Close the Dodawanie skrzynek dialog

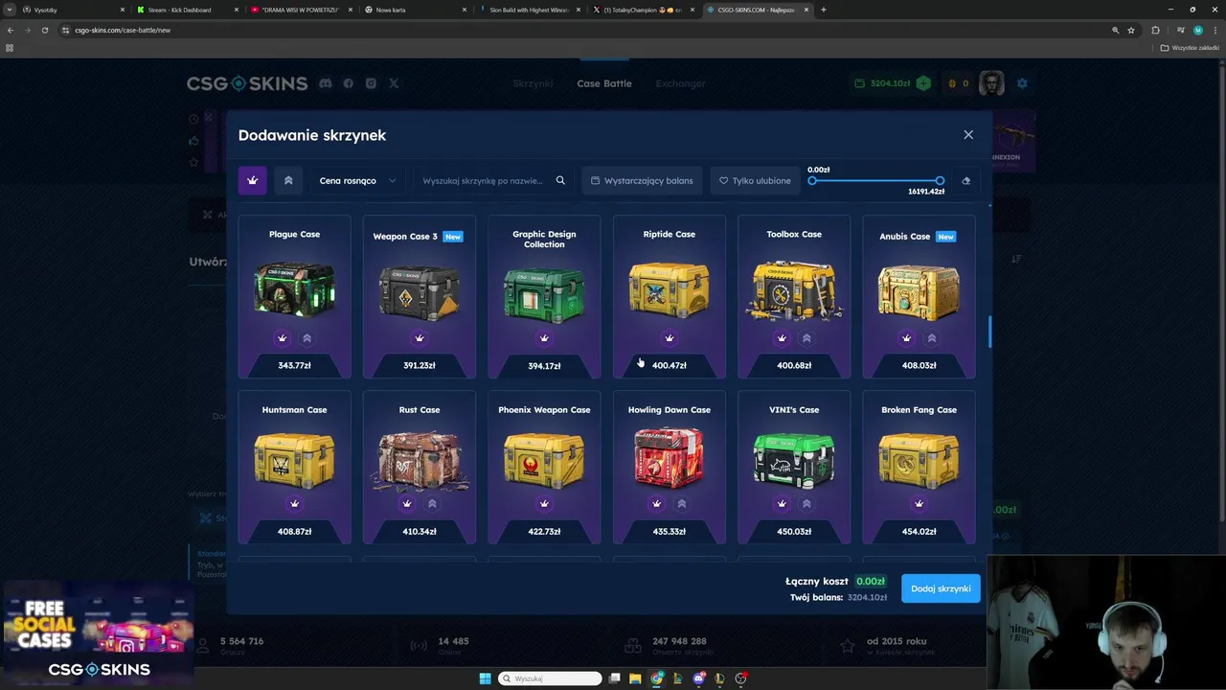[x=968, y=135]
